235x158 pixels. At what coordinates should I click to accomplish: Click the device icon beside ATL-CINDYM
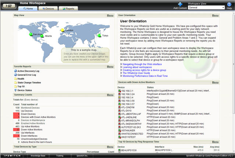click(x=120, y=107)
